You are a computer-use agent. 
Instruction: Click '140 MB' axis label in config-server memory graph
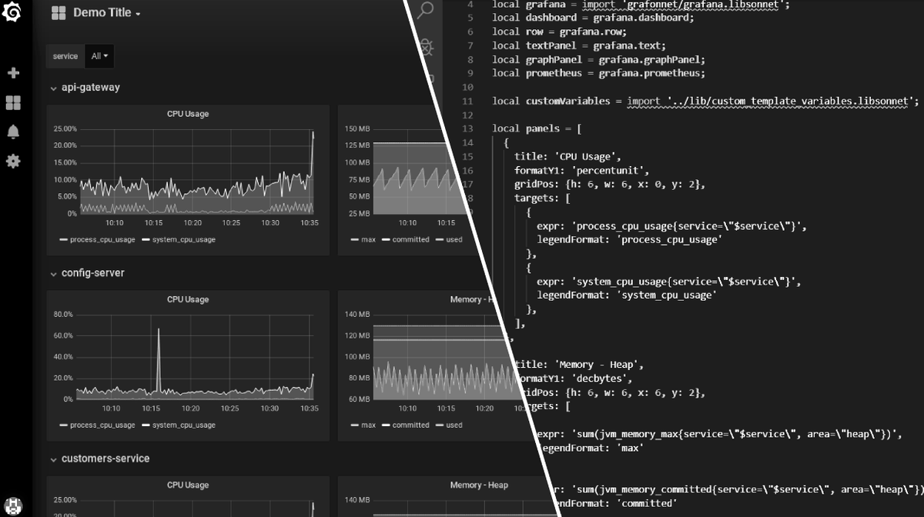357,315
